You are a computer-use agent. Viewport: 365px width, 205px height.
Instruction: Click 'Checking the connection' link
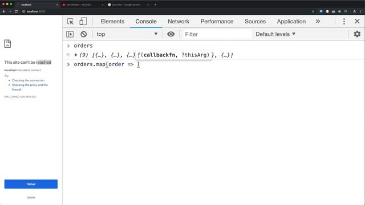(28, 80)
